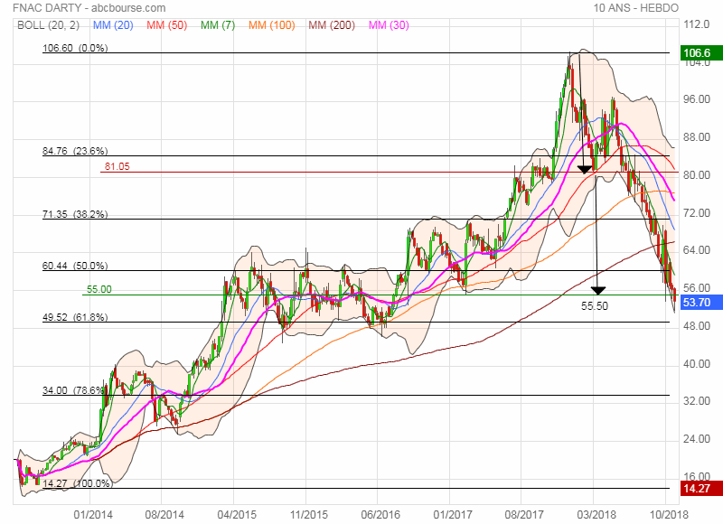Click the 08/2014 date axis label
723x524 pixels.
pos(164,514)
